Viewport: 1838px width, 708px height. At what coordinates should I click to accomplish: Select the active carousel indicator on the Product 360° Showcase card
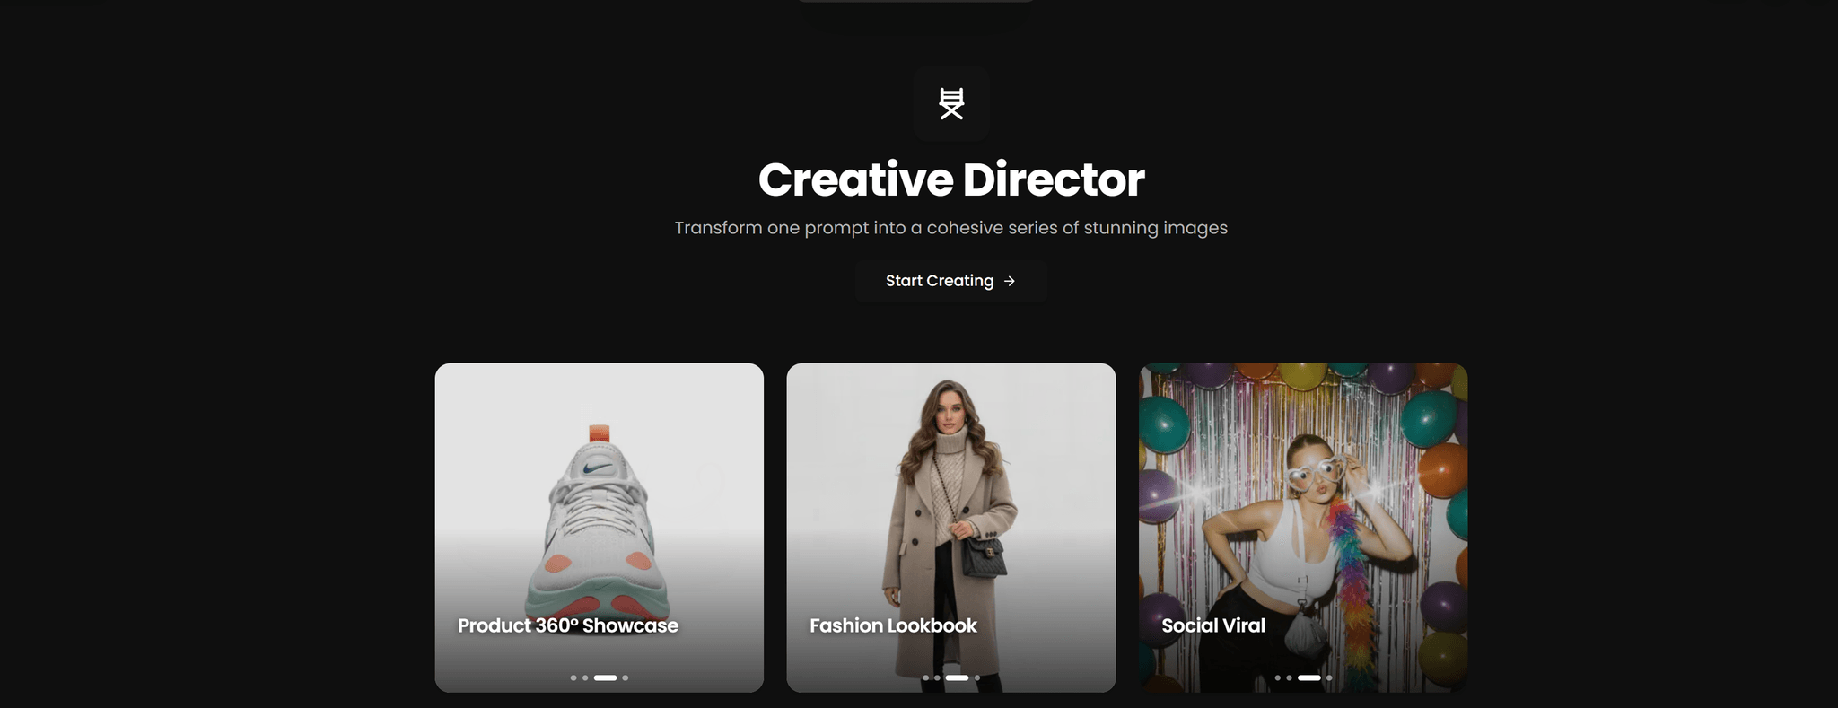[x=605, y=677]
